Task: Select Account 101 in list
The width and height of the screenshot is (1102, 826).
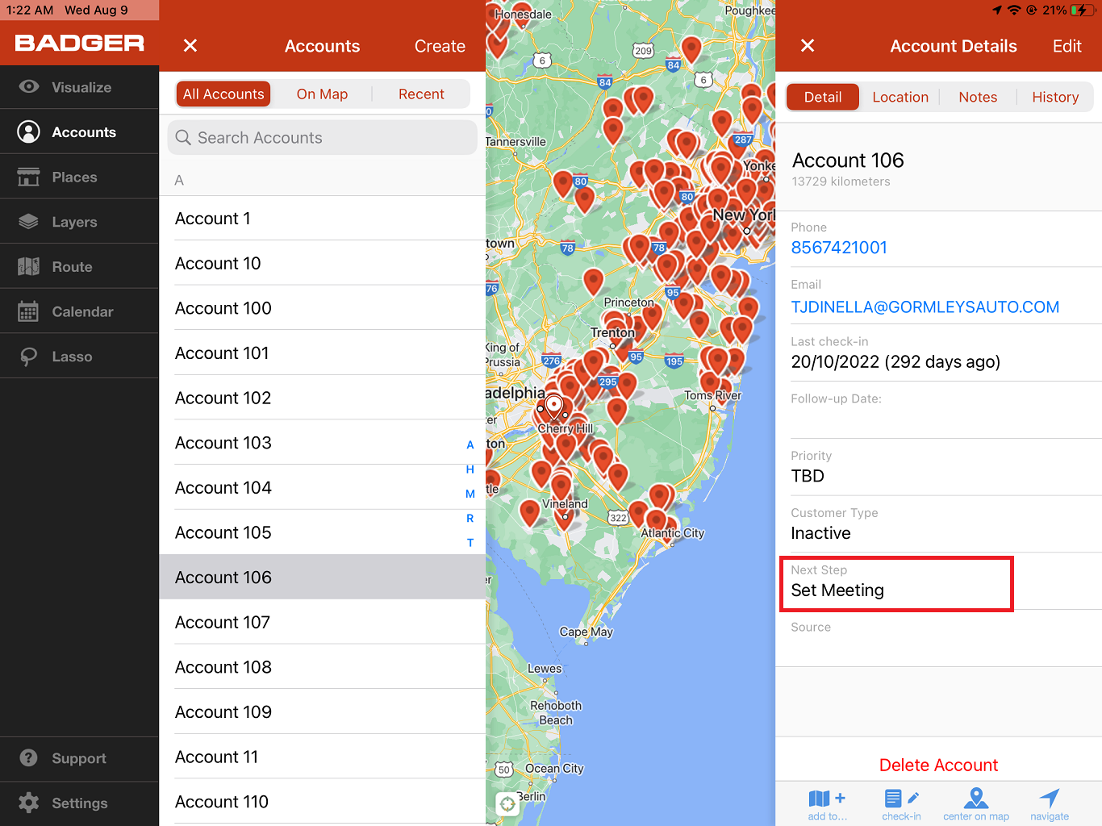Action: coord(323,353)
